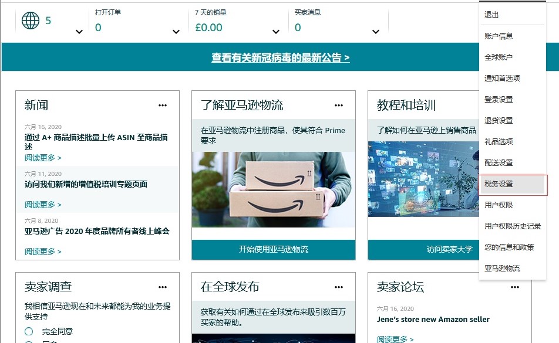Click the highlighted 税务设置 menu item
This screenshot has width=559, height=343.
(x=512, y=184)
